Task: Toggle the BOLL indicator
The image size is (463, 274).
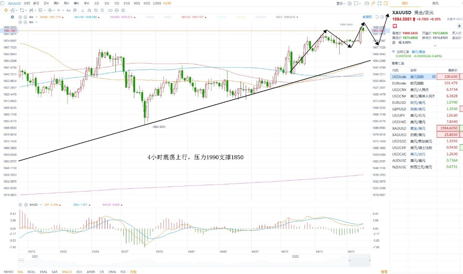Action: pyautogui.click(x=31, y=272)
